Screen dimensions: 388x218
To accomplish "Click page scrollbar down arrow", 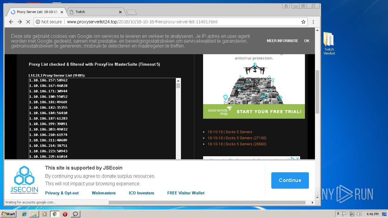I will pyautogui.click(x=317, y=198).
